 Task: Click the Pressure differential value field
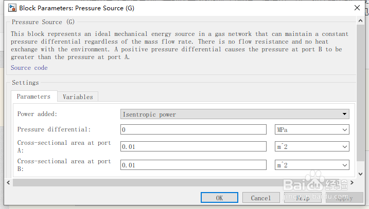coord(193,129)
